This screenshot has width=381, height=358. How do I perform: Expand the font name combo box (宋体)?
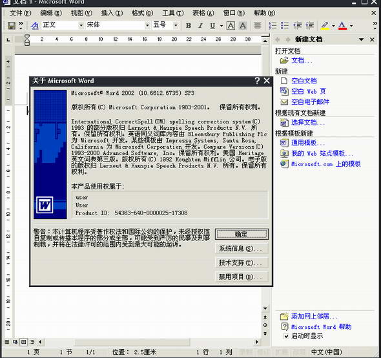pyautogui.click(x=147, y=25)
